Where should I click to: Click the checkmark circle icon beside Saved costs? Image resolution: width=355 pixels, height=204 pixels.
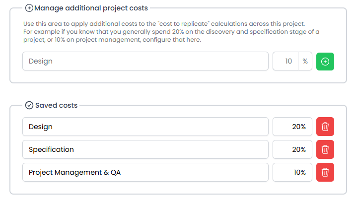29,105
